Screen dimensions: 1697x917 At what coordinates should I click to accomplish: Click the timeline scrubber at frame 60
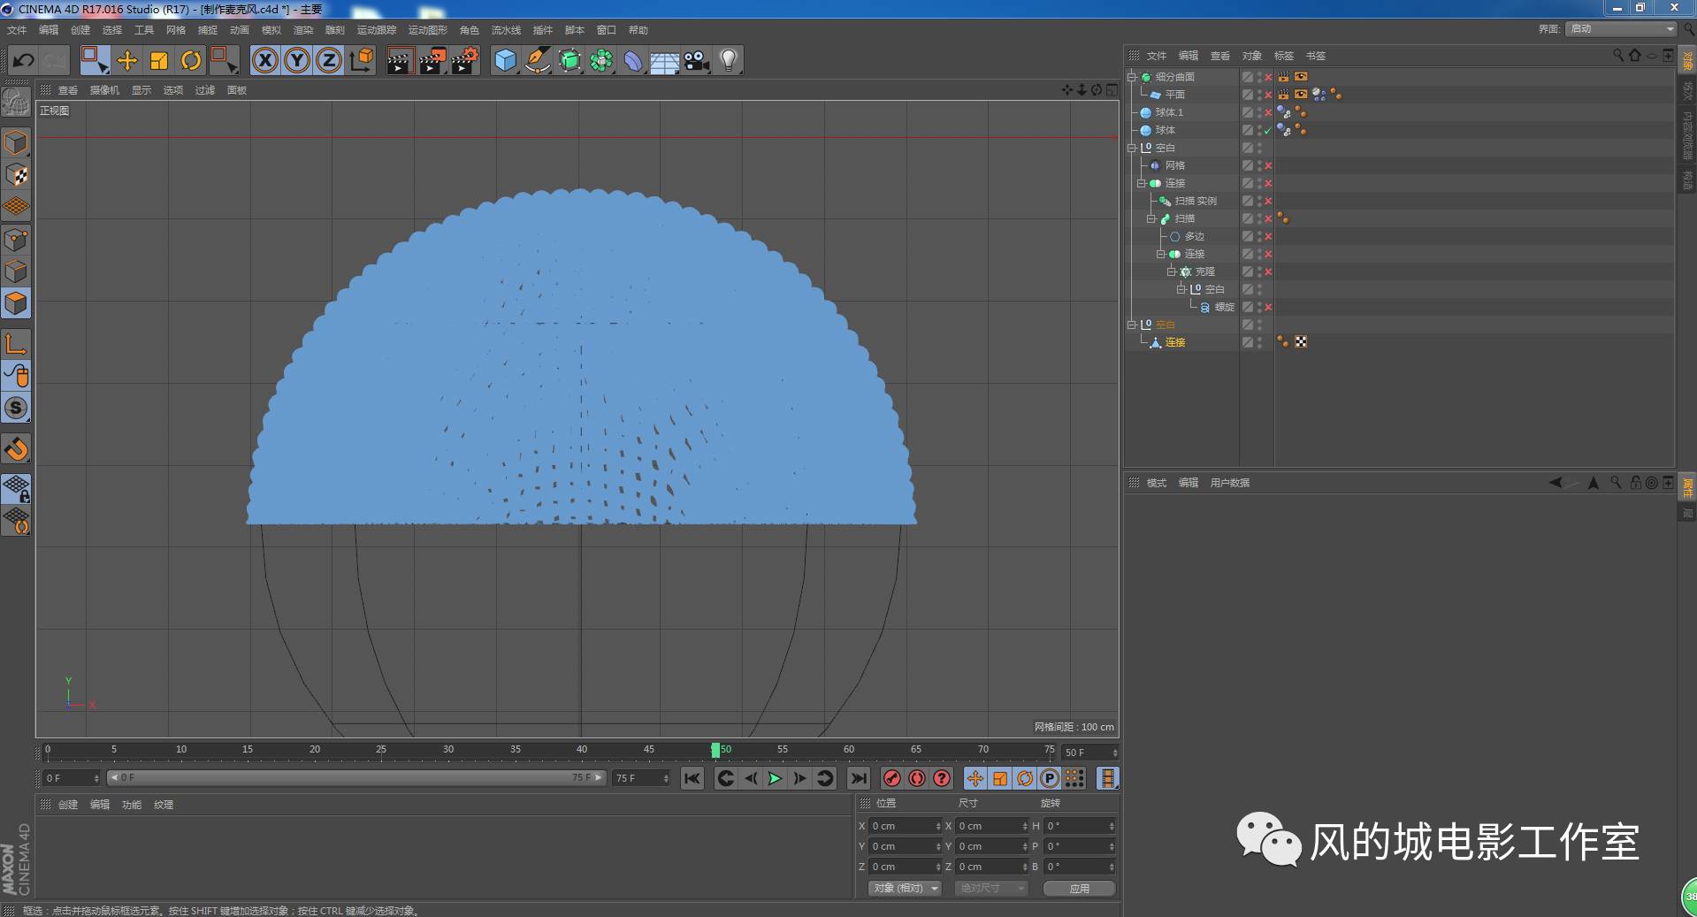pos(849,752)
